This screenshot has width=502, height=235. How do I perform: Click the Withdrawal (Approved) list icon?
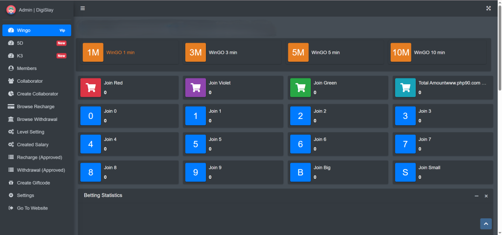click(x=11, y=170)
